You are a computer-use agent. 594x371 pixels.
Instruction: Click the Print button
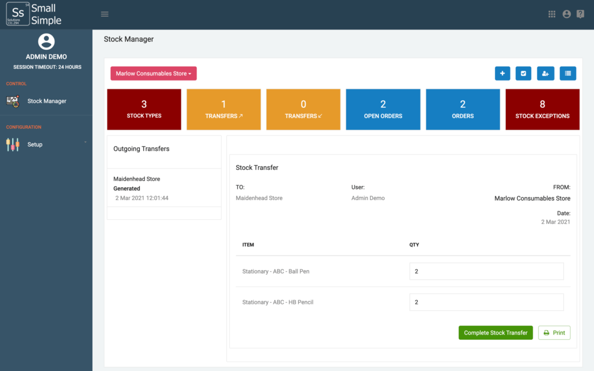pyautogui.click(x=554, y=333)
